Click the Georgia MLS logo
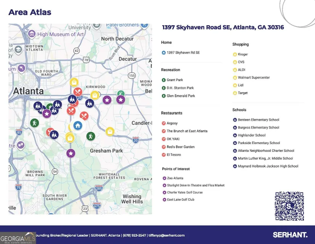315x244 pixels. pos(18,238)
